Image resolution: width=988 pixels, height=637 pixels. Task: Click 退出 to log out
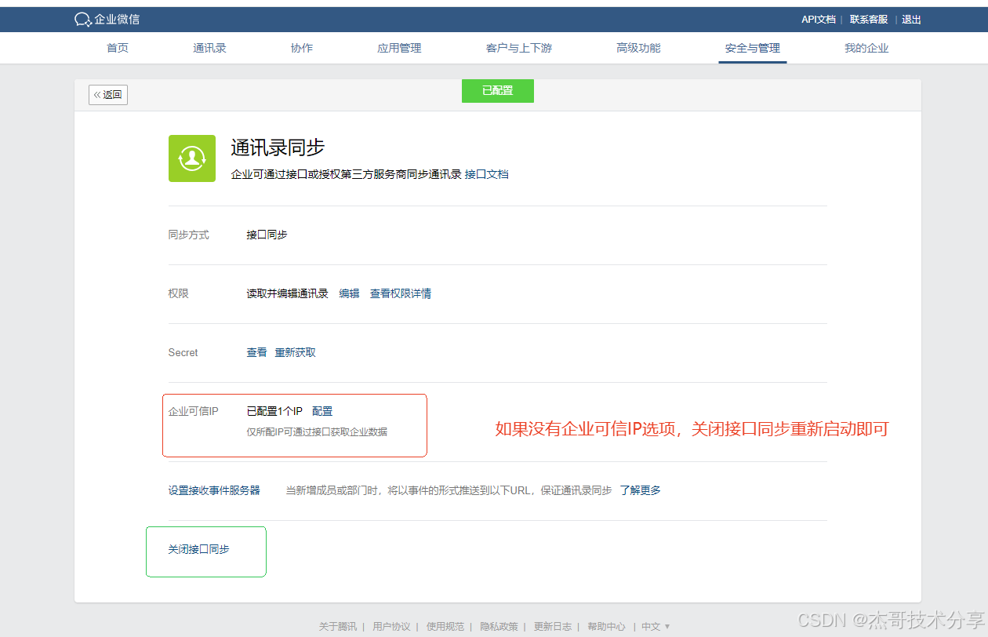point(911,20)
